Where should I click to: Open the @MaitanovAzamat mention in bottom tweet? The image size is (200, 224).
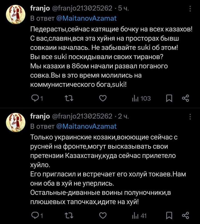tap(86, 126)
